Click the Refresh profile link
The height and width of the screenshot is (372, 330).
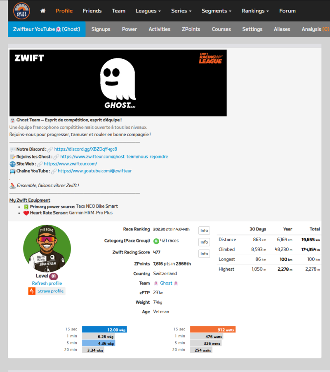point(47,284)
